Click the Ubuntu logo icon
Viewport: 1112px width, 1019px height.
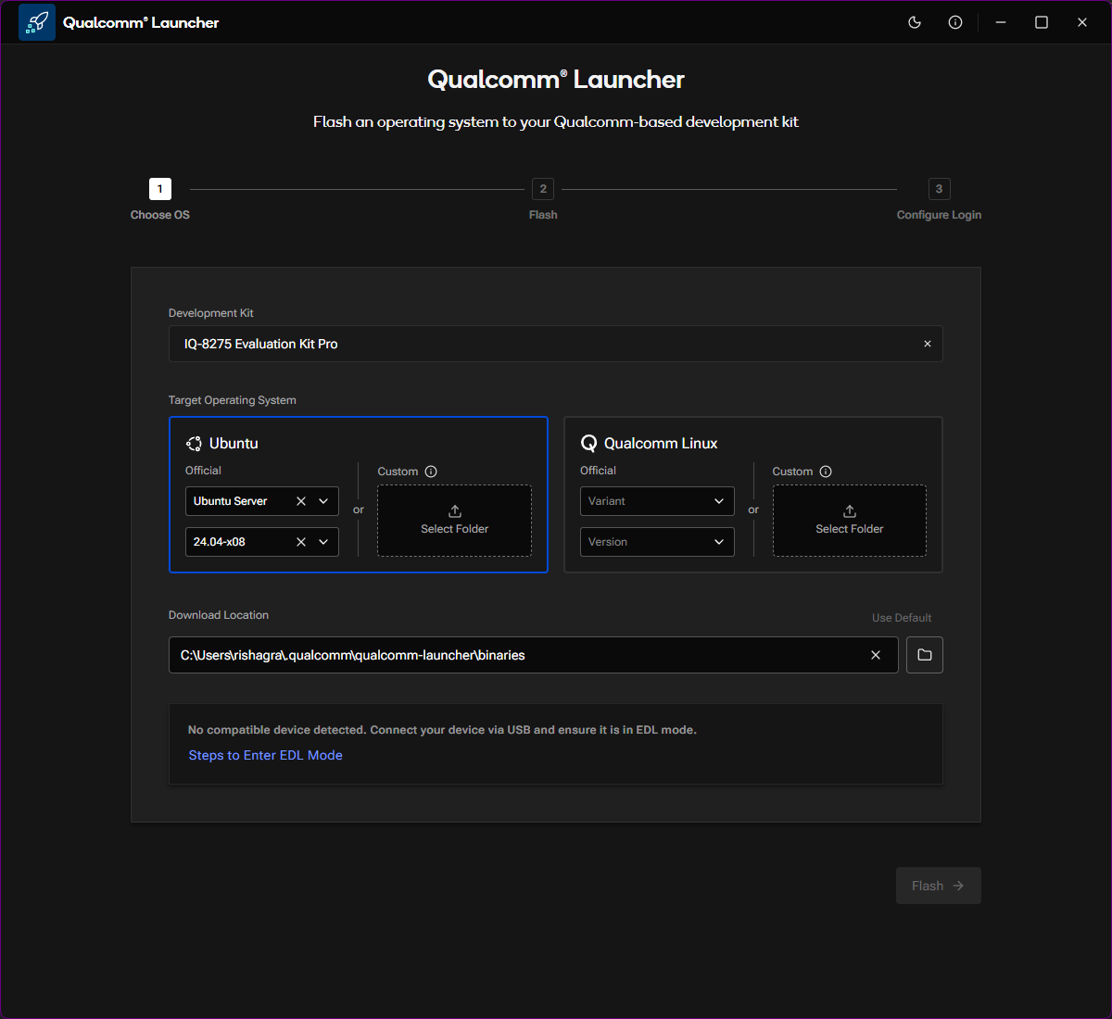[x=194, y=444]
